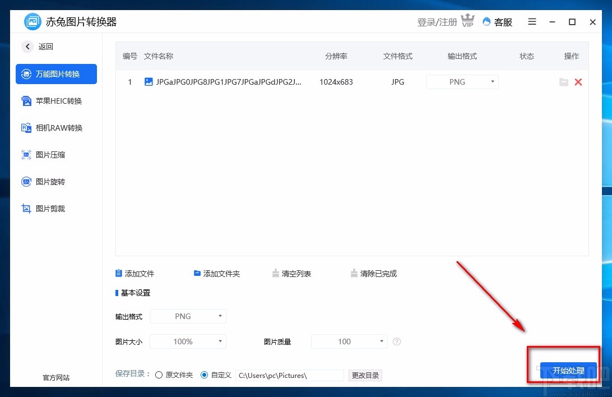Contact 客服 customer service
612x397 pixels.
[x=498, y=22]
